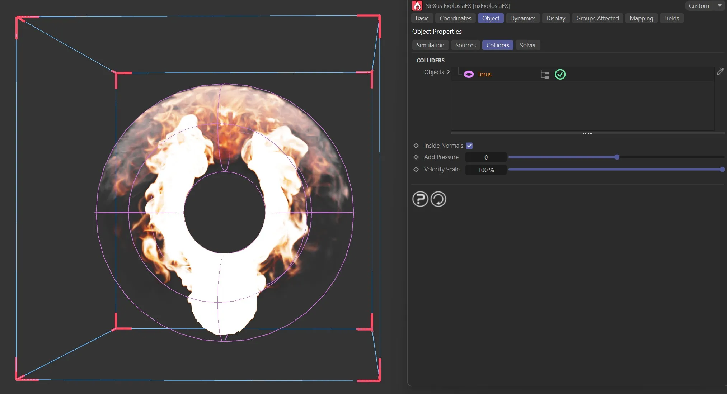Click Add Pressure keyframe diamond icon

(416, 157)
